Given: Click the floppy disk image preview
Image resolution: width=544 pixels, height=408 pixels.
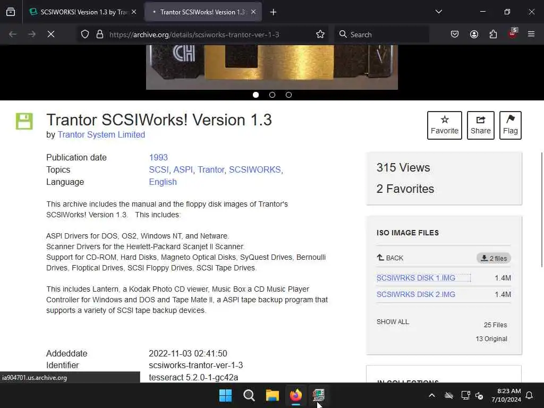Looking at the screenshot, I should pos(271,67).
